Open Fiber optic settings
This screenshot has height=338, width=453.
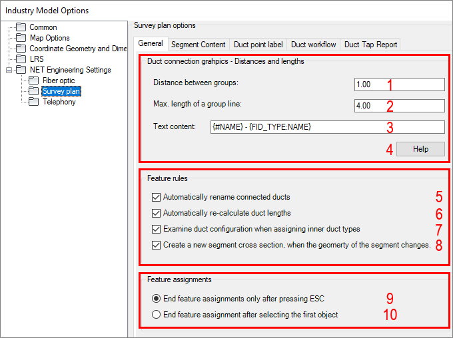point(59,81)
